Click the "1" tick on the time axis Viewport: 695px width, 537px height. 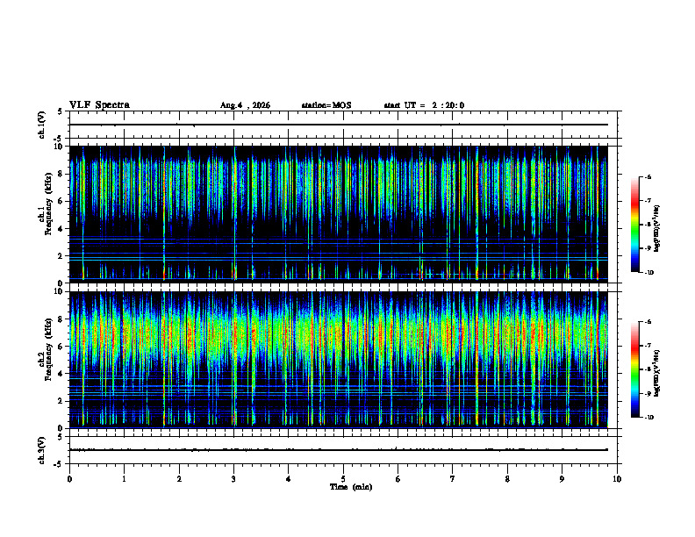point(124,479)
